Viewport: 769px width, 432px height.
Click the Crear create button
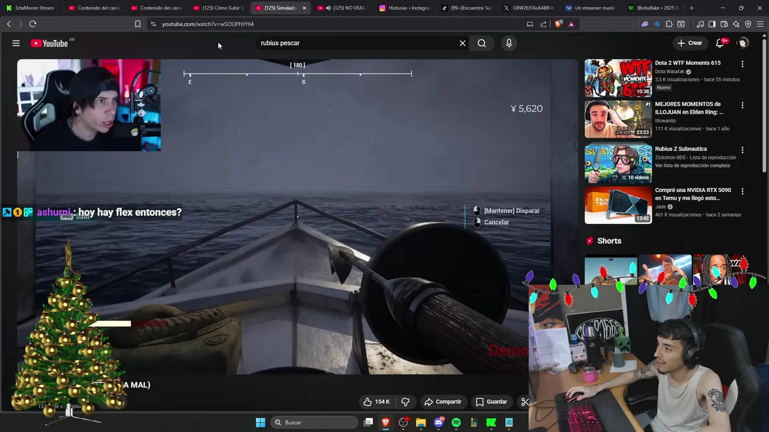point(690,43)
